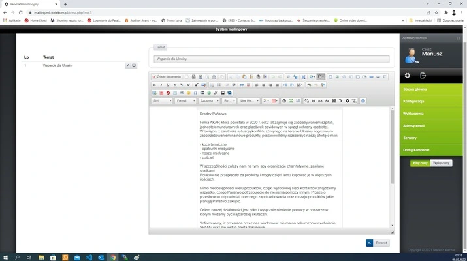Insert a smiley emoticon

189,93
